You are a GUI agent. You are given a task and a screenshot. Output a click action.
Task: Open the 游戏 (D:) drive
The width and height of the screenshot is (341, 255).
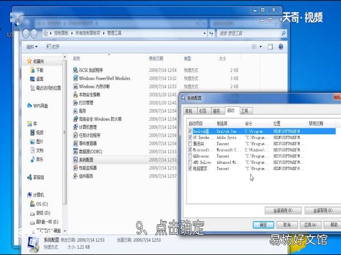pyautogui.click(x=40, y=213)
